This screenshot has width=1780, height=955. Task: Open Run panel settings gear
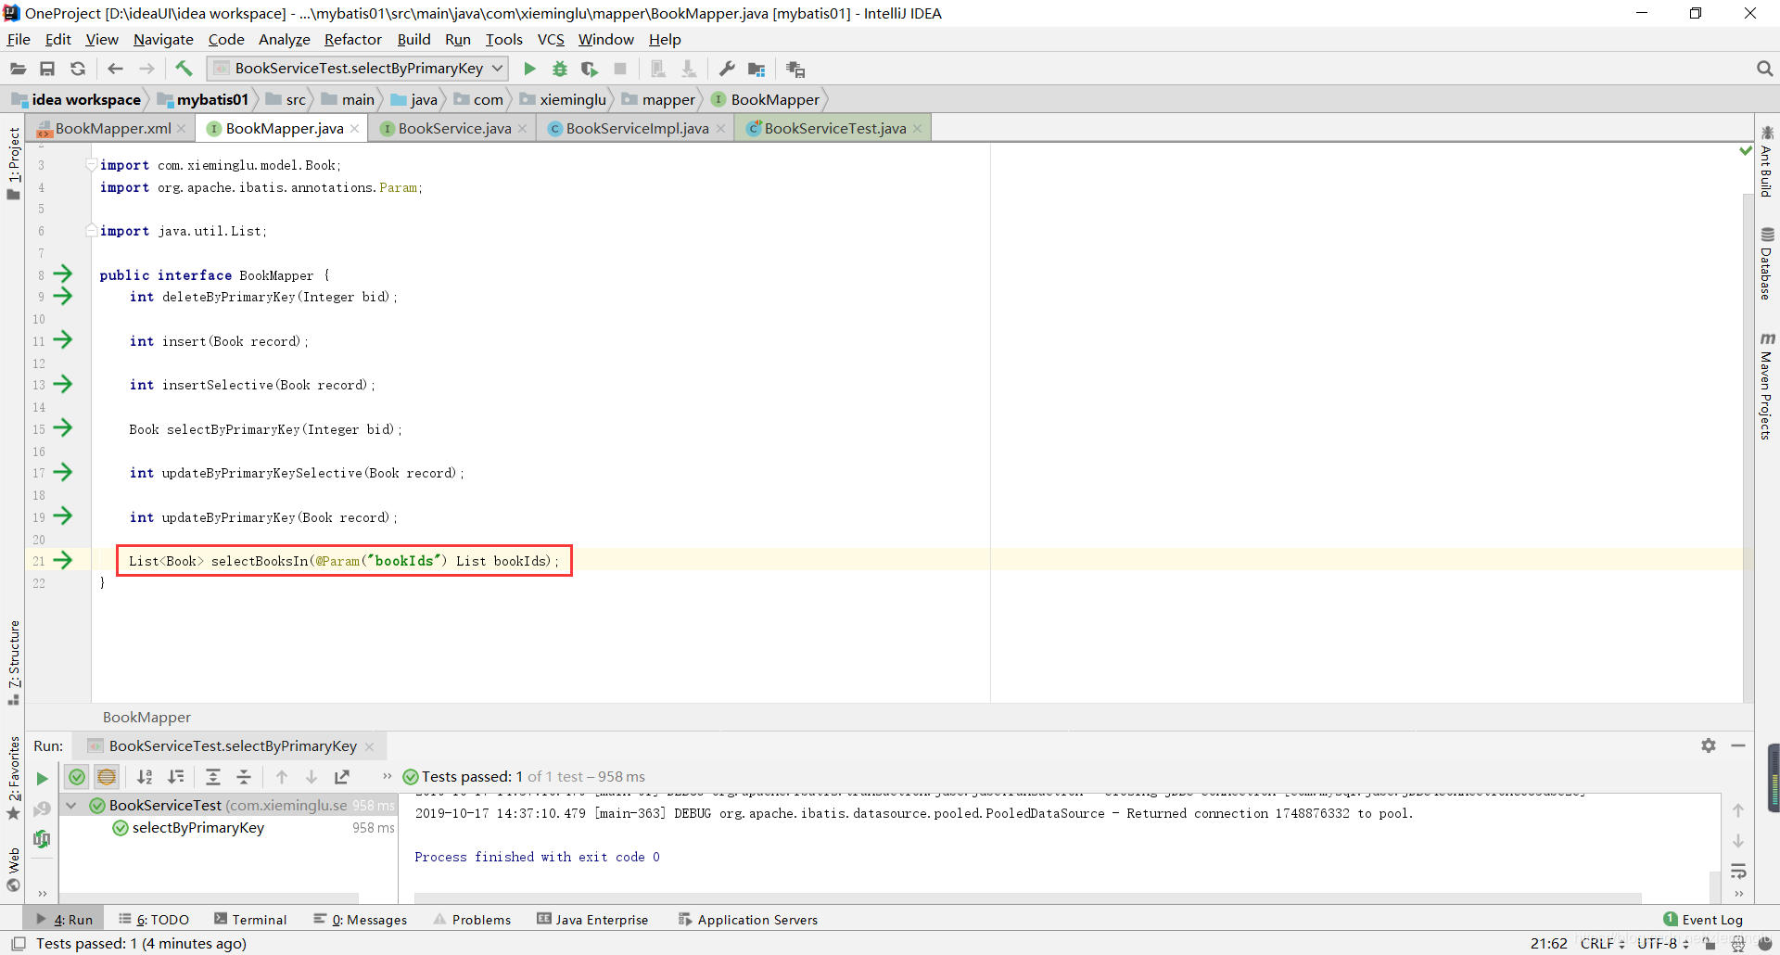click(x=1709, y=745)
